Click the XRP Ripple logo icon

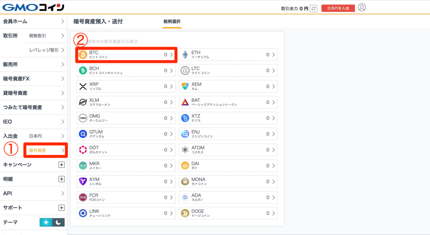83,86
